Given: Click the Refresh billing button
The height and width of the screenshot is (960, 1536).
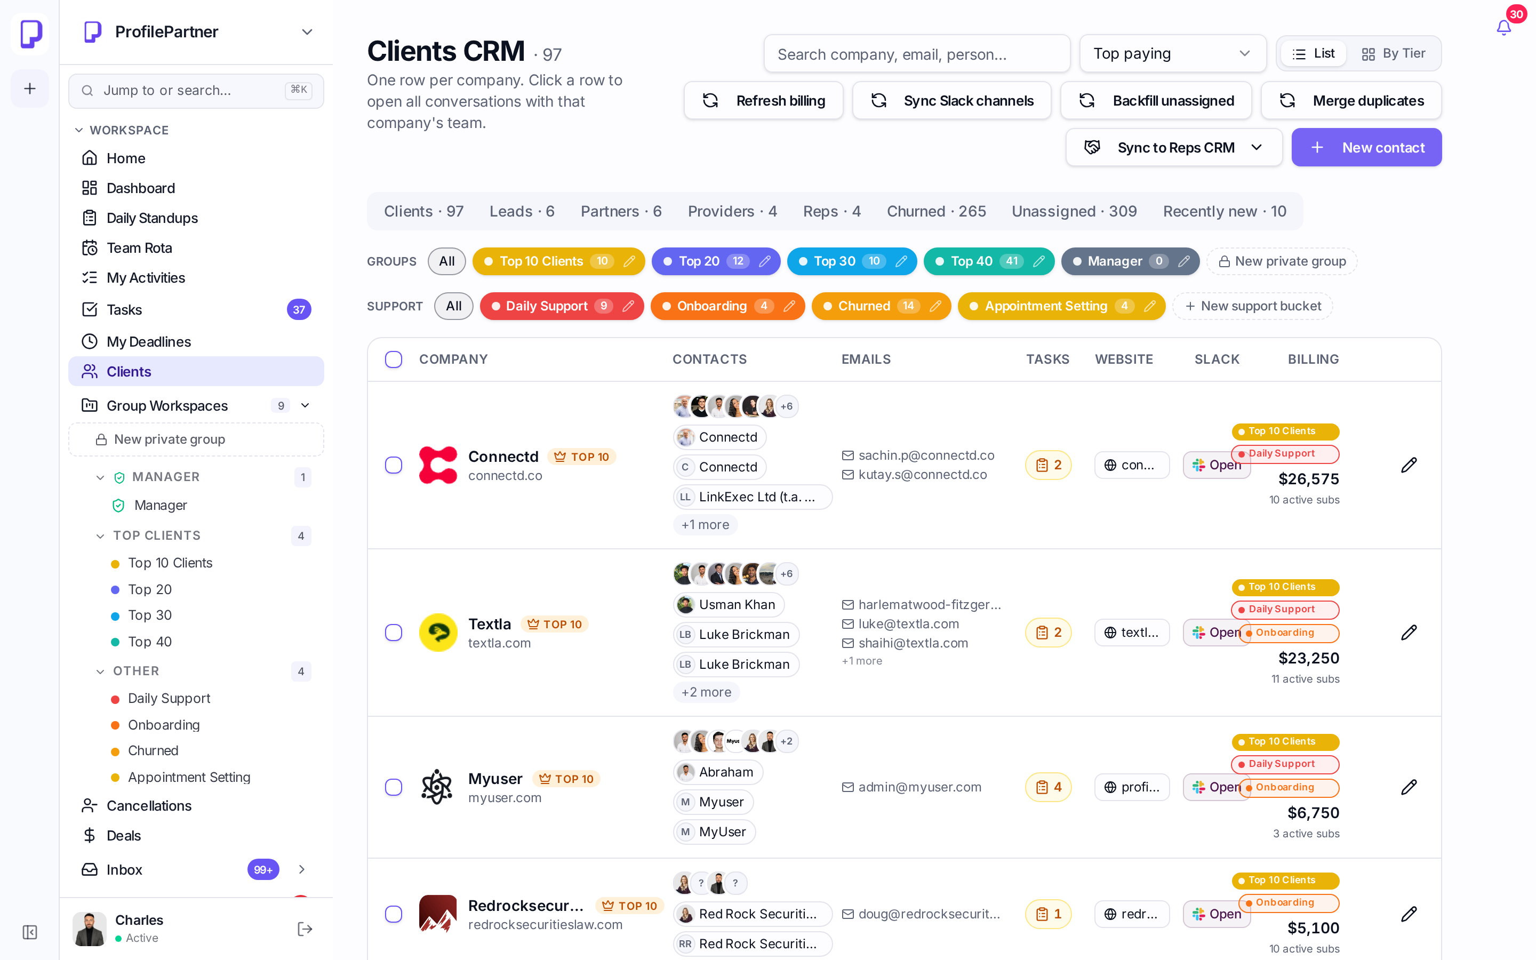Looking at the screenshot, I should [763, 100].
